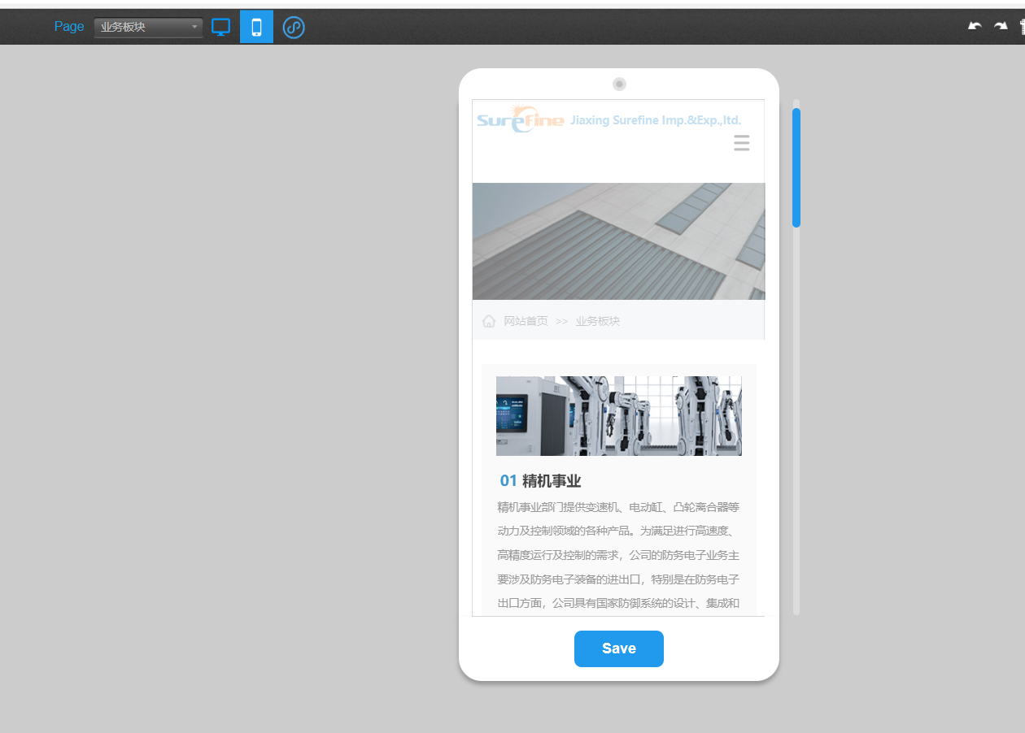Switch to desktop preview mode
The image size is (1025, 733).
pyautogui.click(x=220, y=27)
